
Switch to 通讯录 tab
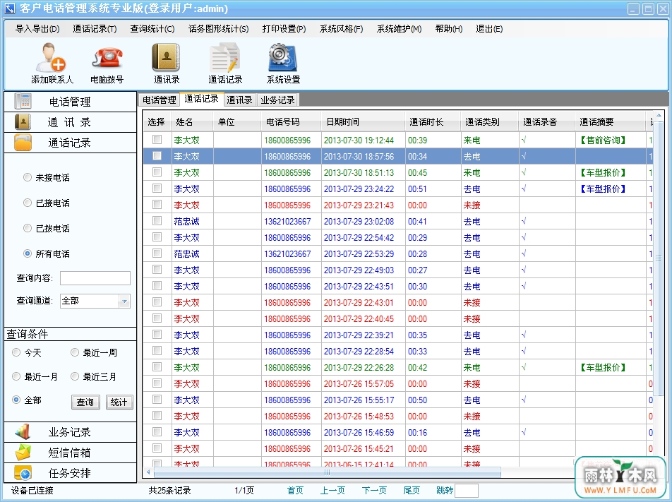pos(239,100)
